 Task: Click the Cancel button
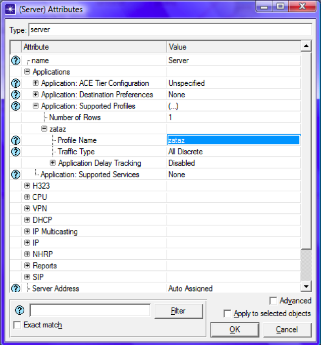click(287, 329)
